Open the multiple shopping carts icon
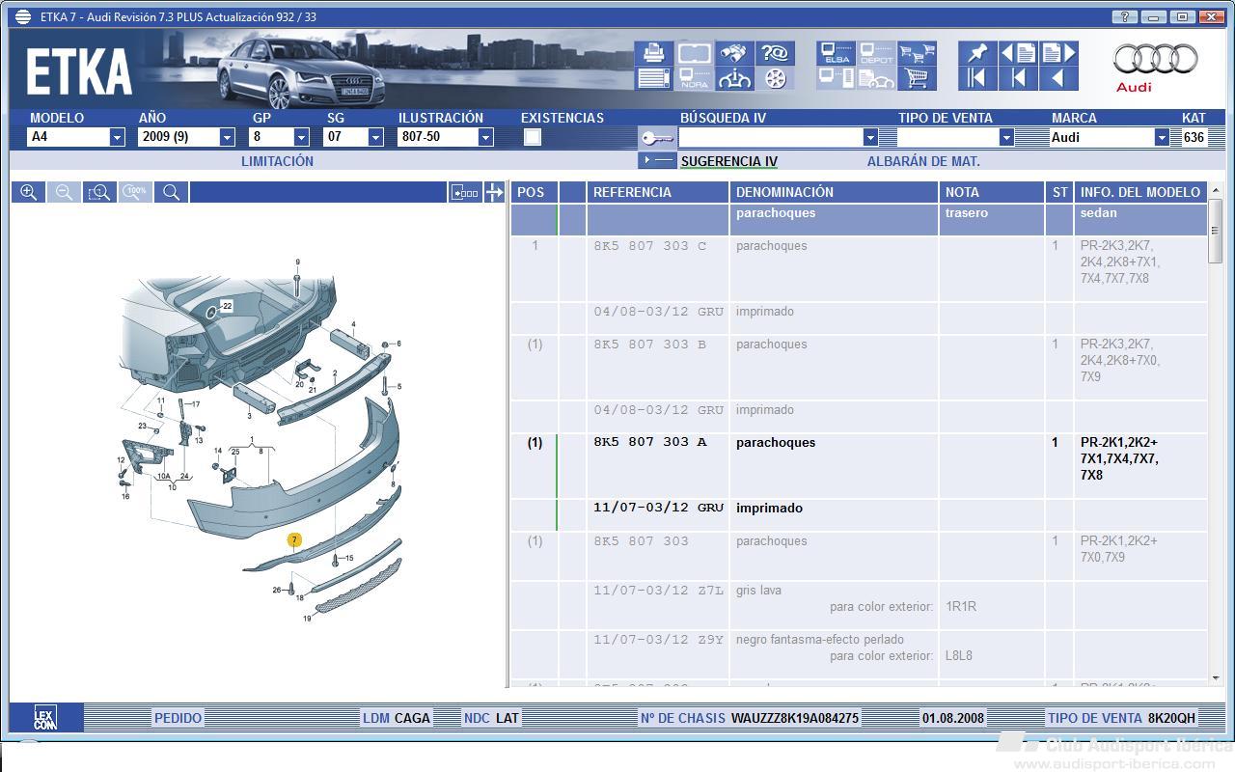The width and height of the screenshot is (1235, 772). pos(917,53)
